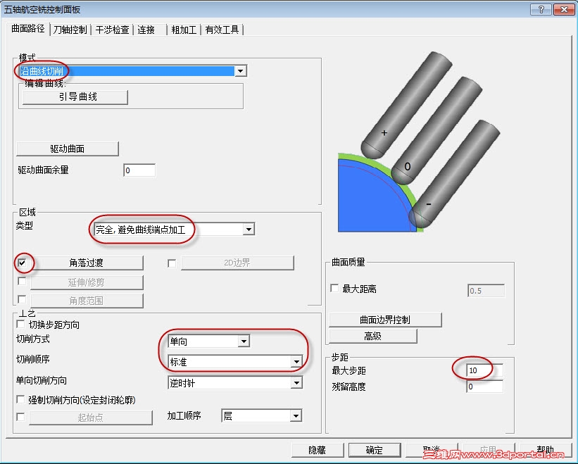The image size is (578, 464).
Task: Open the 干涉检查 tab
Action: 112,30
